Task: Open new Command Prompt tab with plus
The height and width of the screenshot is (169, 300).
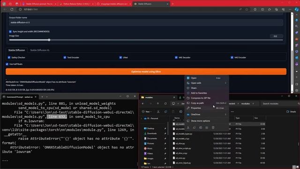Action: tap(42, 97)
